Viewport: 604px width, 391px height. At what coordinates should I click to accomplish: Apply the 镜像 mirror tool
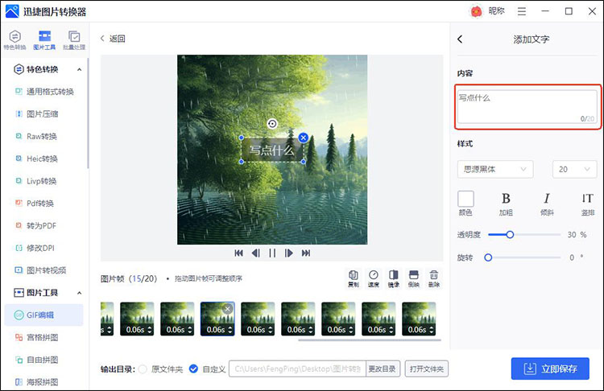(393, 278)
